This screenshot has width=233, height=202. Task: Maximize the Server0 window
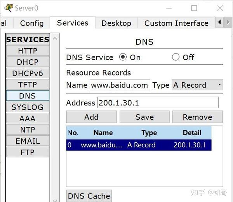tap(194, 8)
